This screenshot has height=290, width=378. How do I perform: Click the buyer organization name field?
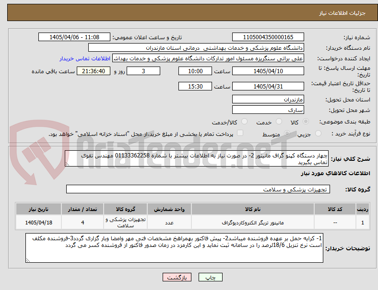196,47
